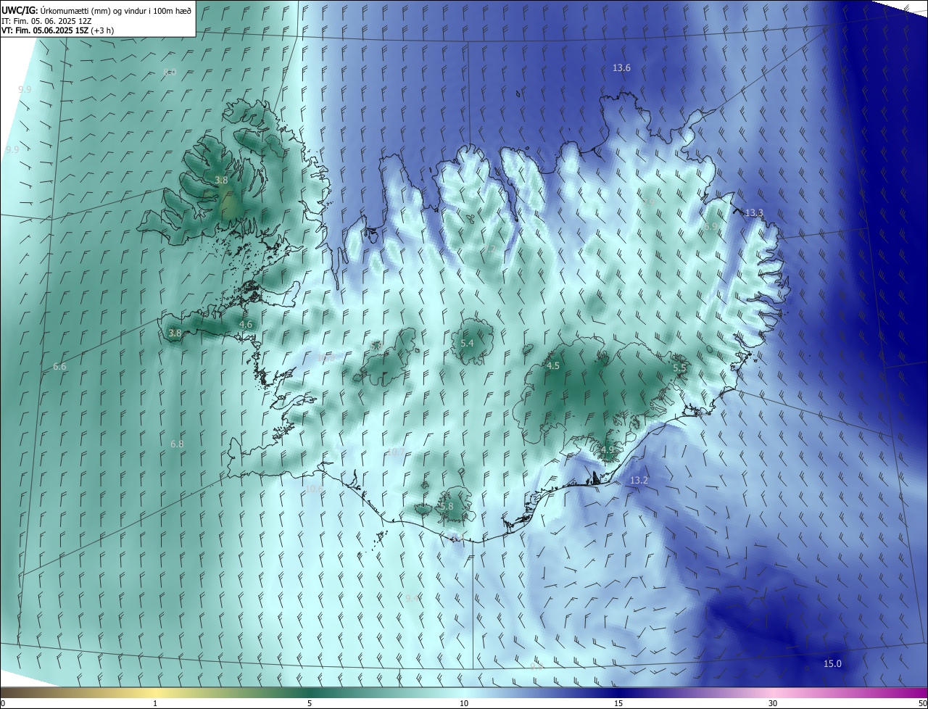
Task: Click the 10 tick on the color scale
Action: tap(464, 703)
